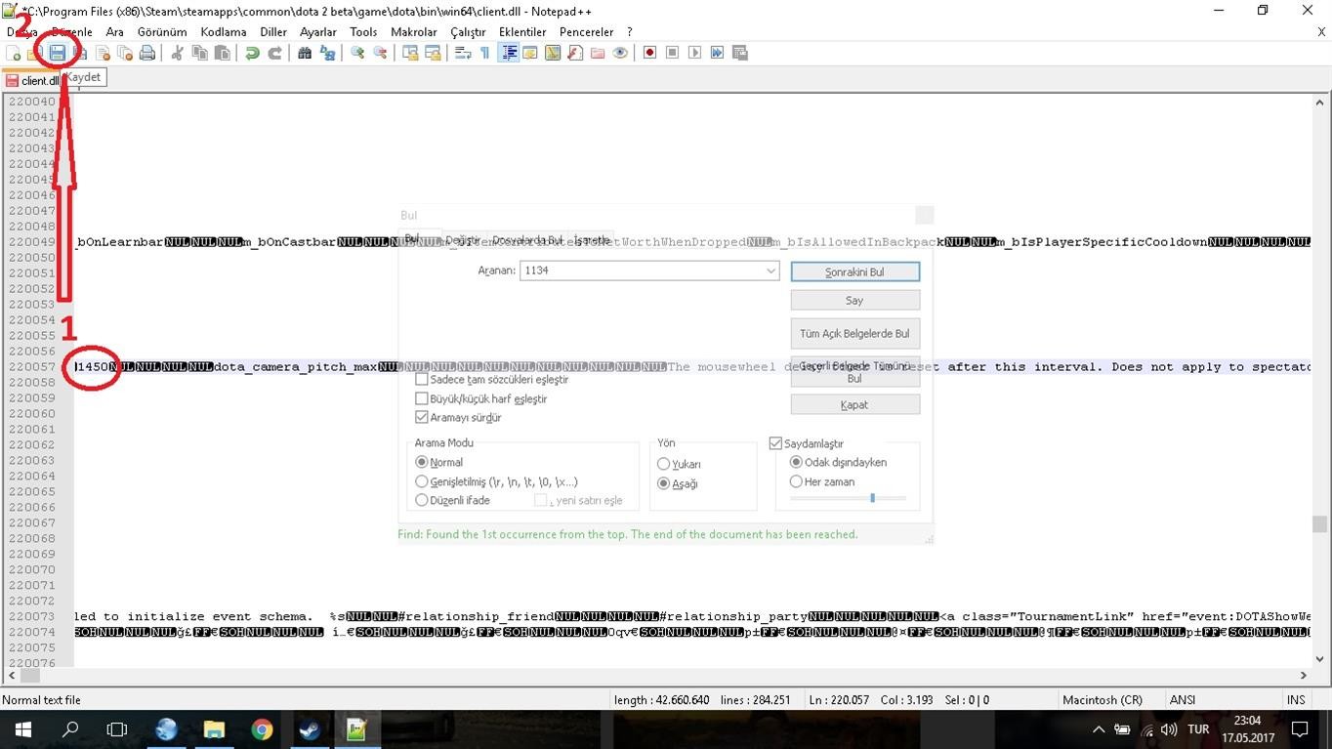The image size is (1332, 749).
Task: Click the Save (Kaydet) diskette icon
Action: 58,53
